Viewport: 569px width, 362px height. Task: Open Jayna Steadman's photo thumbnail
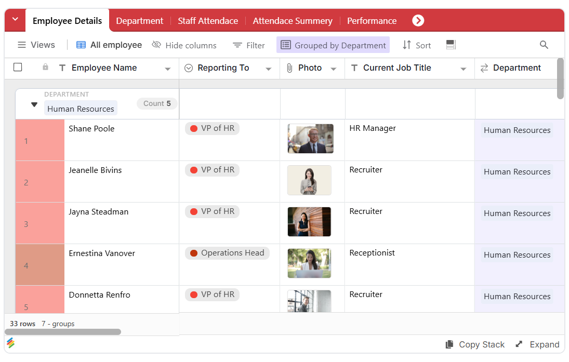(x=309, y=222)
